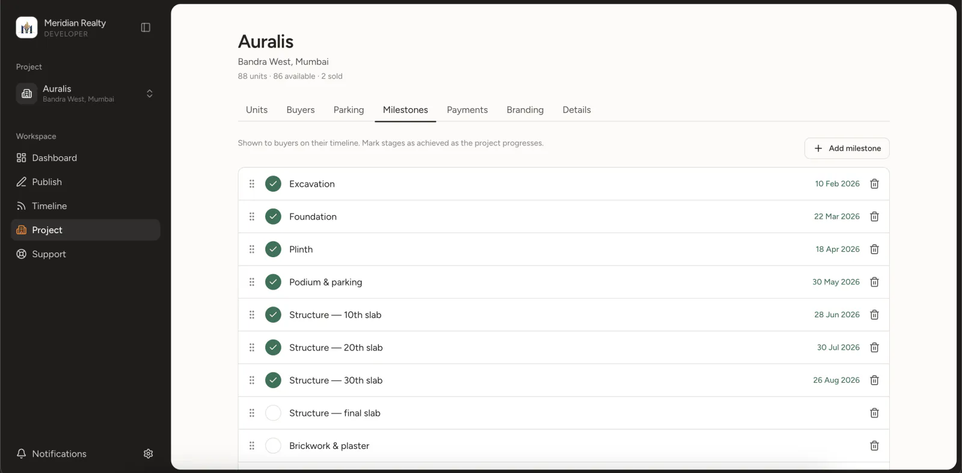Open Publish in the sidebar
The height and width of the screenshot is (473, 962).
tap(85, 182)
